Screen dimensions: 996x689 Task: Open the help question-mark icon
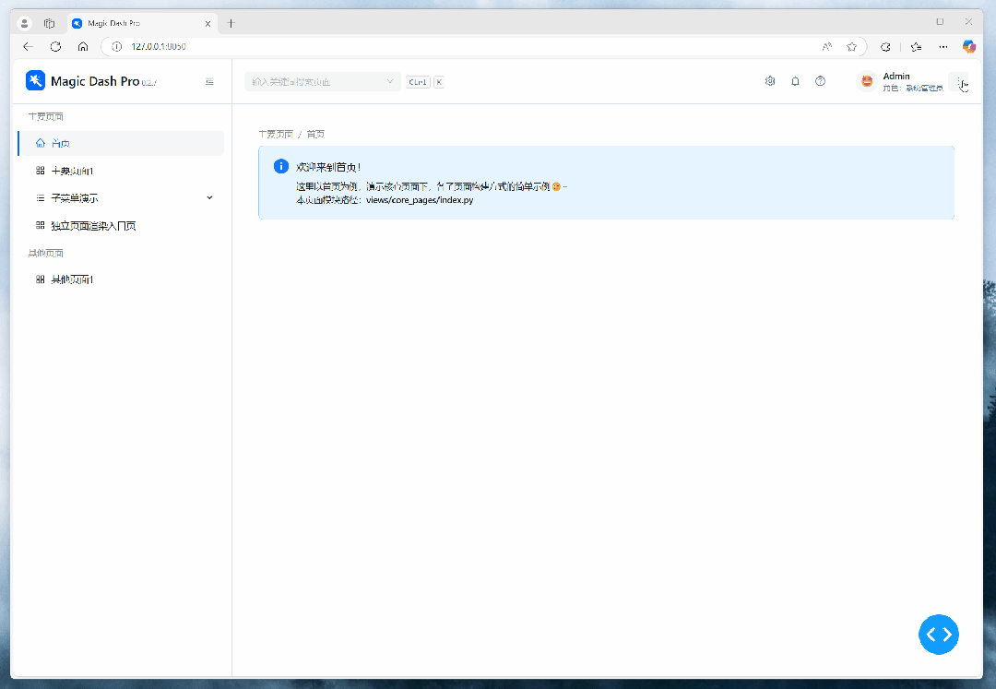click(x=820, y=81)
